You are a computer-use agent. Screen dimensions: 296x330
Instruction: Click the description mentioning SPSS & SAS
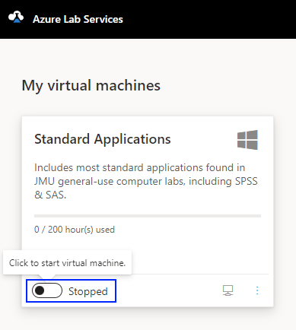[x=146, y=181]
